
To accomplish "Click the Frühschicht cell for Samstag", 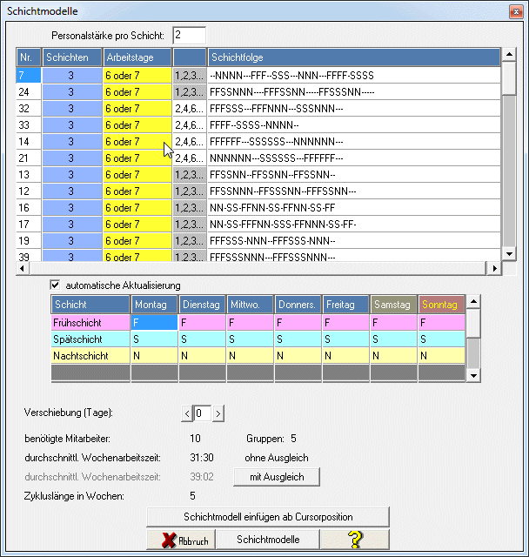I will (x=393, y=323).
